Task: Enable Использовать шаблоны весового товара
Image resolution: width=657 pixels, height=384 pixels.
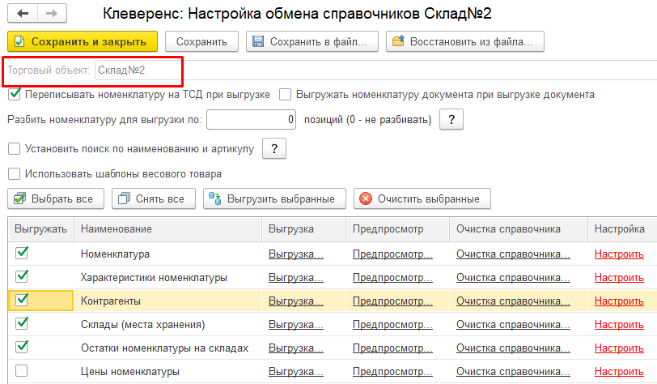Action: (x=15, y=173)
